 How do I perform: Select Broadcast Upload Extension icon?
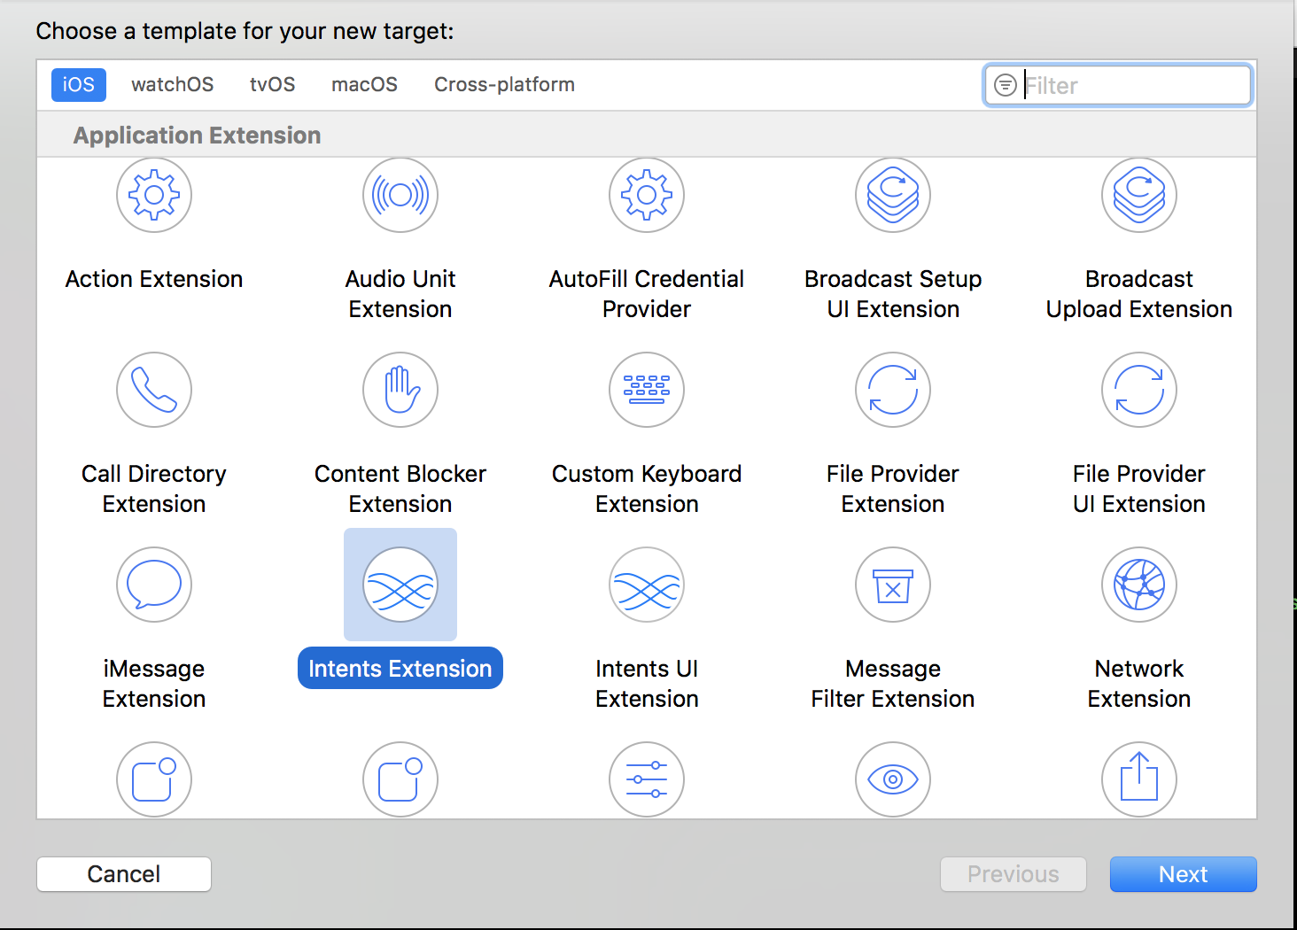[x=1139, y=195]
